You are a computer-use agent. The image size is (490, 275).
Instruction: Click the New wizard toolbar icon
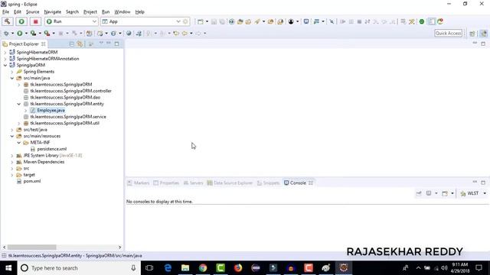point(201,21)
